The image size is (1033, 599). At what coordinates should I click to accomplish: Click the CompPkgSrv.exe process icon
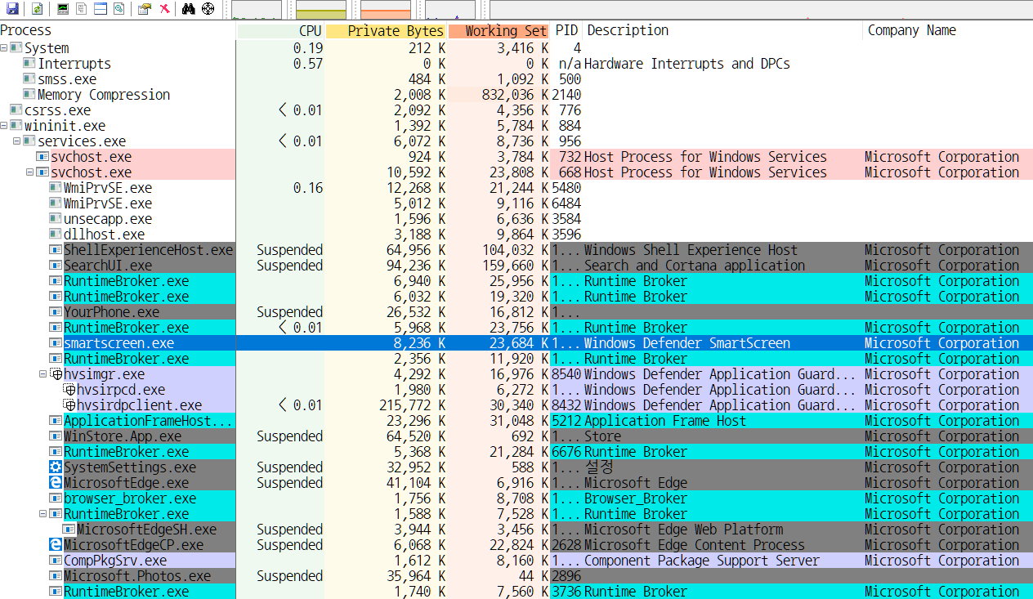coord(56,561)
